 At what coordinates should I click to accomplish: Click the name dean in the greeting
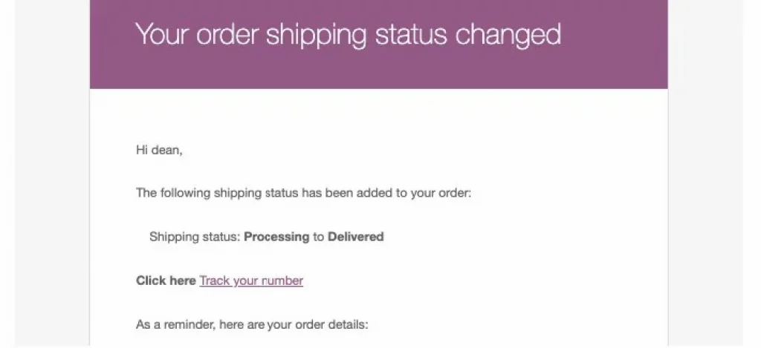coord(167,150)
